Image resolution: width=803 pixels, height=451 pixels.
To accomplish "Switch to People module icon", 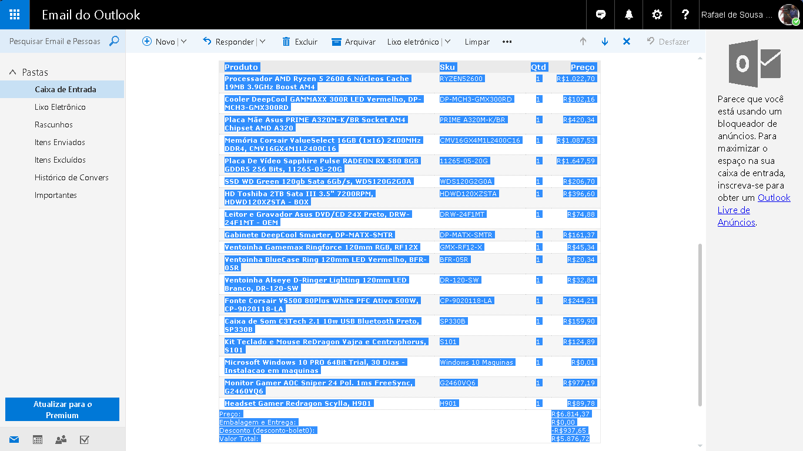I will (x=61, y=439).
